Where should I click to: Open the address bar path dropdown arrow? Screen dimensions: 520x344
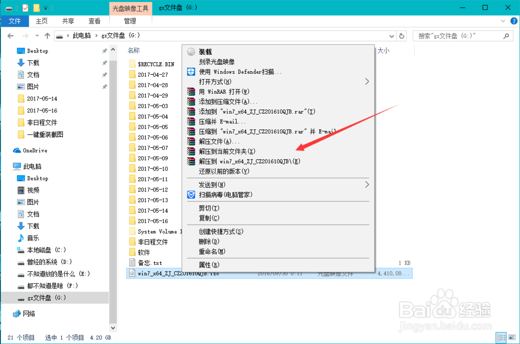(391, 36)
